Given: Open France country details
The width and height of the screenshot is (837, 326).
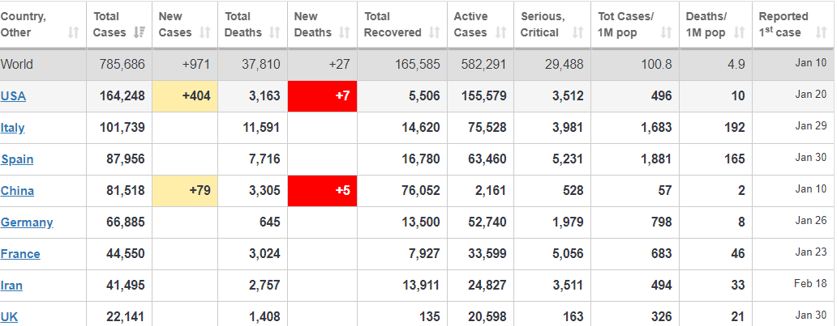Looking at the screenshot, I should point(20,253).
